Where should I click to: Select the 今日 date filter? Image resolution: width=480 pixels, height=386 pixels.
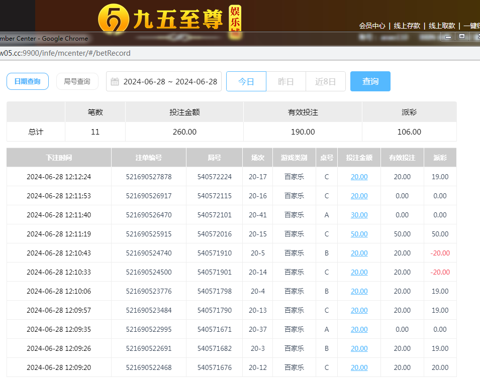point(246,82)
